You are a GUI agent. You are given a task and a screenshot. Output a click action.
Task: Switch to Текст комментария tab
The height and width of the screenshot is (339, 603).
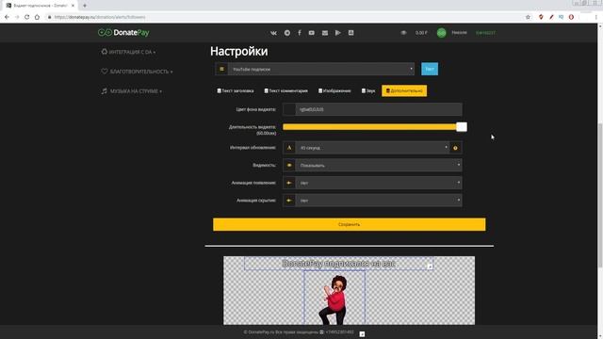(x=286, y=91)
